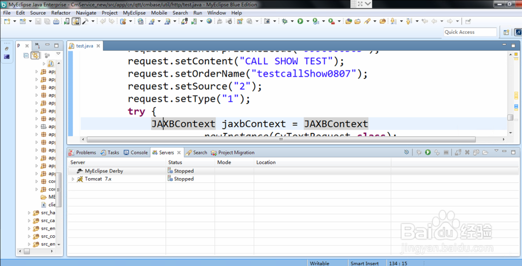This screenshot has width=522, height=266.
Task: Expand the src_ca folder in explorer
Action: pos(29,221)
